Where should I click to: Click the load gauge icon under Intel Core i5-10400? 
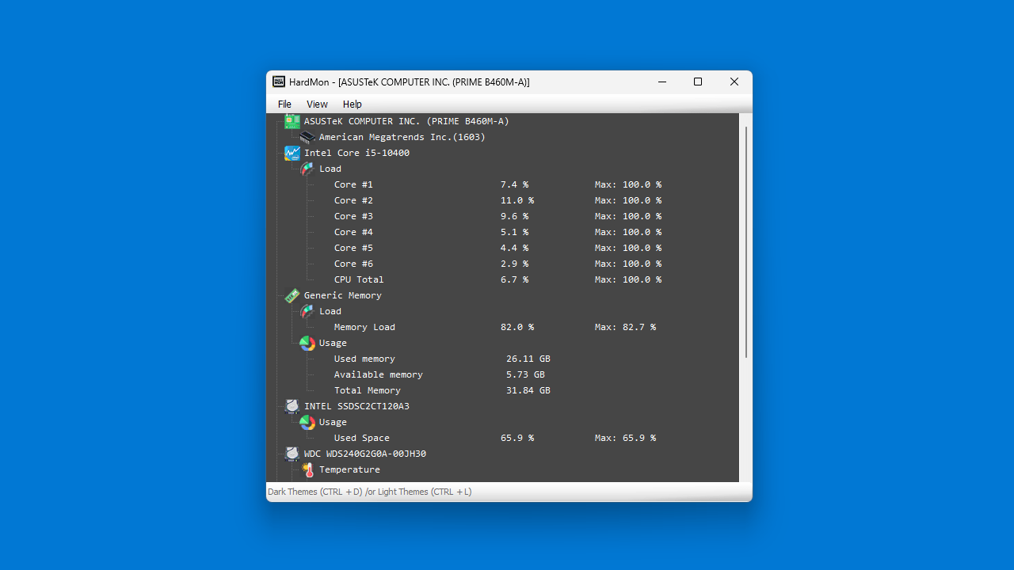pos(307,169)
